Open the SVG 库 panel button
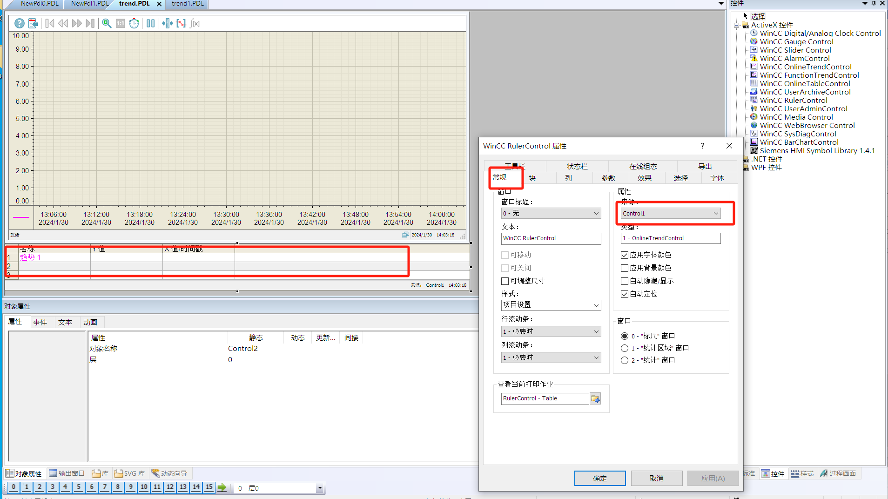 click(129, 474)
